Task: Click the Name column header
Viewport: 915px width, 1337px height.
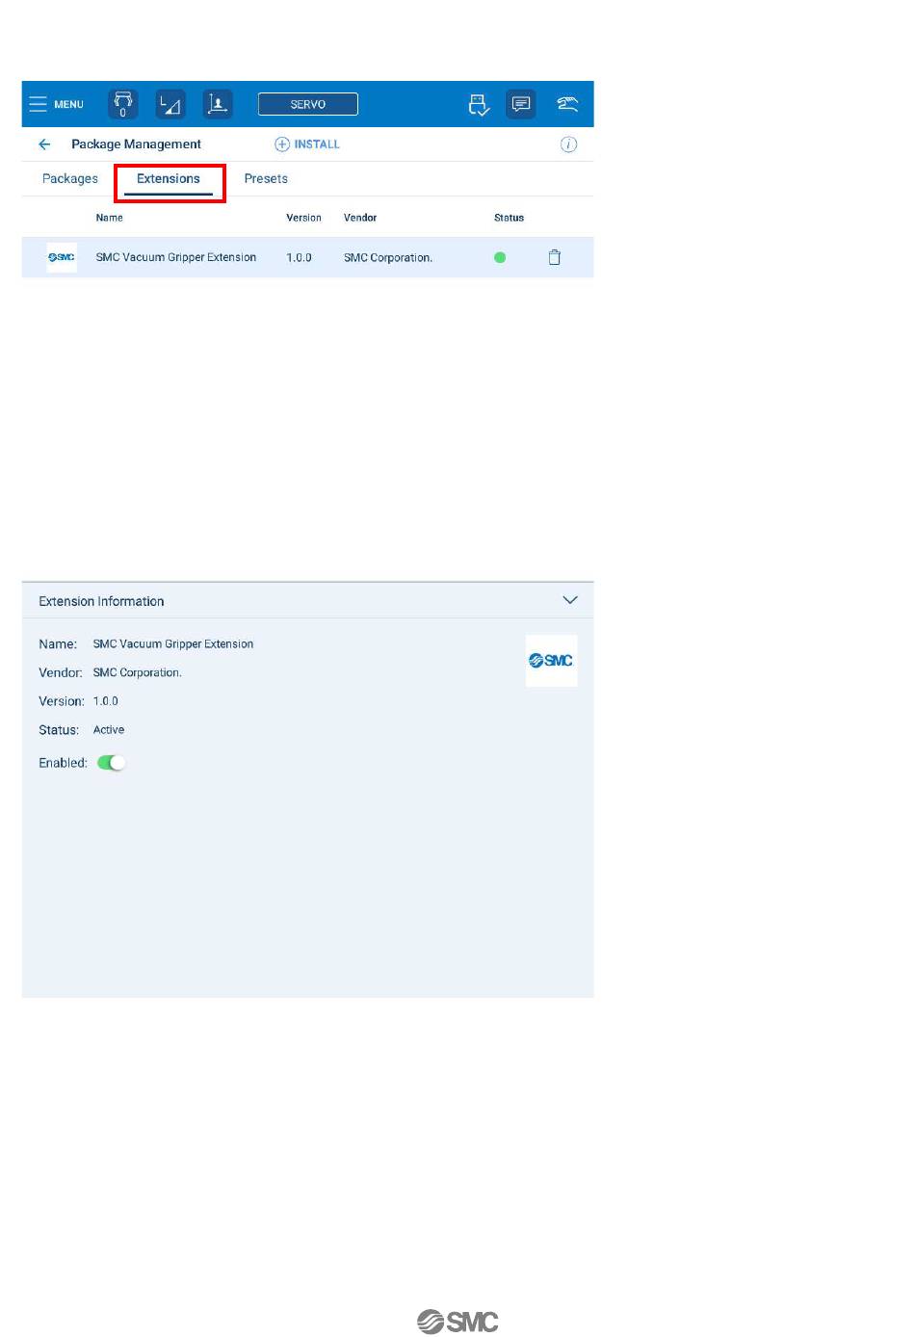Action: (109, 218)
